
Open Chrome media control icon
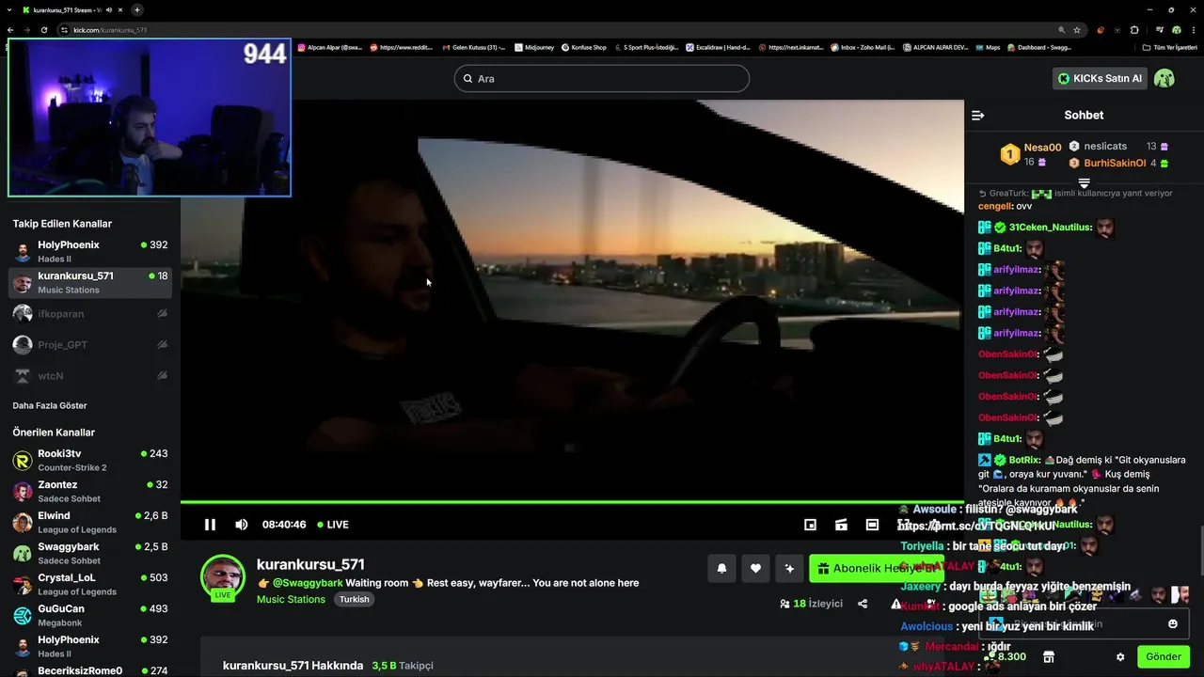[x=1160, y=30]
